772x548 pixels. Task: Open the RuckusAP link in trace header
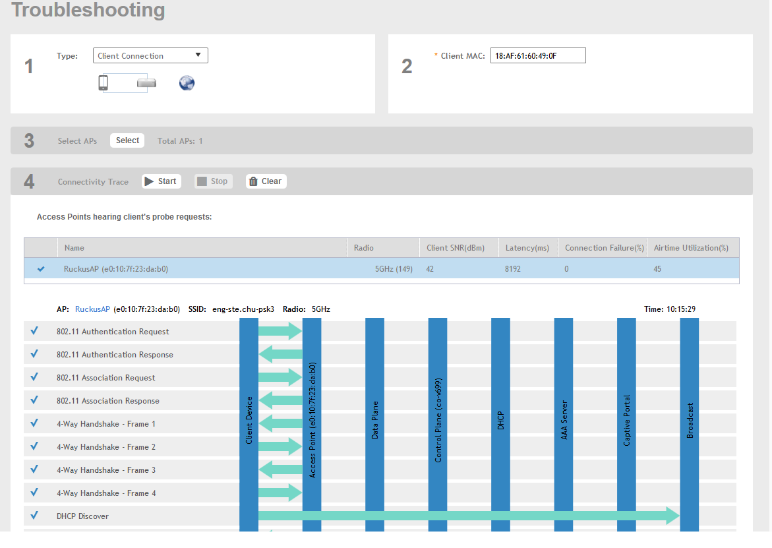pos(93,309)
